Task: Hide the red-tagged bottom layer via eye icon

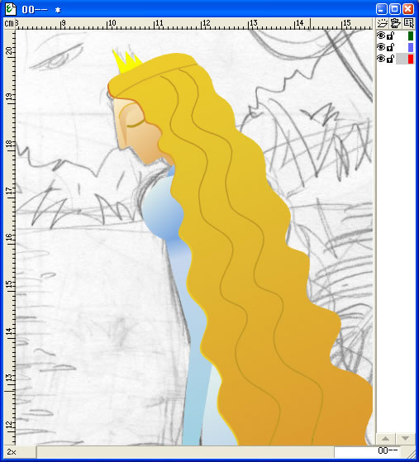Action: (381, 59)
